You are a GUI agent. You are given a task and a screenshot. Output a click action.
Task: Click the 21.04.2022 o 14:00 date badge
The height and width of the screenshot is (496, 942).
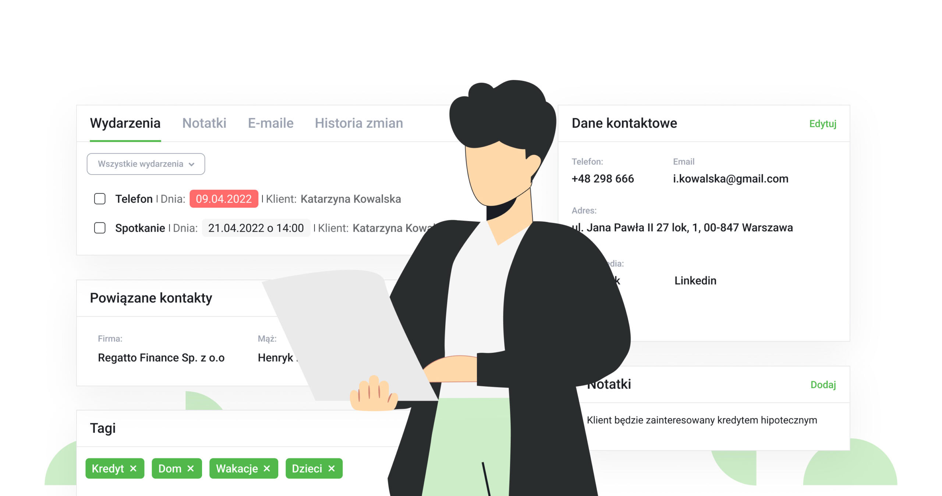click(x=256, y=228)
